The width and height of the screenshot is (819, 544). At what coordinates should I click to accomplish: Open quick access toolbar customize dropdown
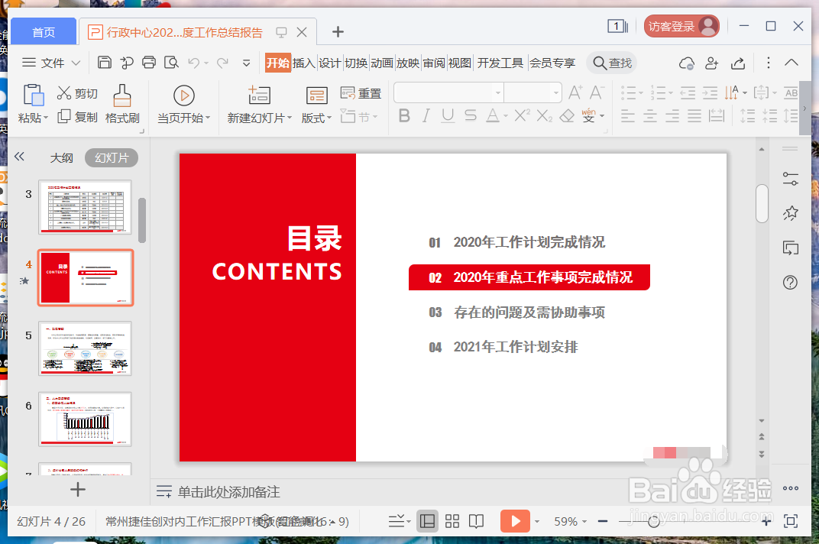pyautogui.click(x=247, y=63)
